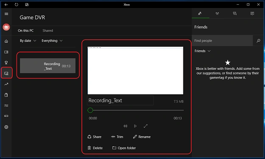Trim the recording
This screenshot has width=265, height=159.
[x=117, y=137]
